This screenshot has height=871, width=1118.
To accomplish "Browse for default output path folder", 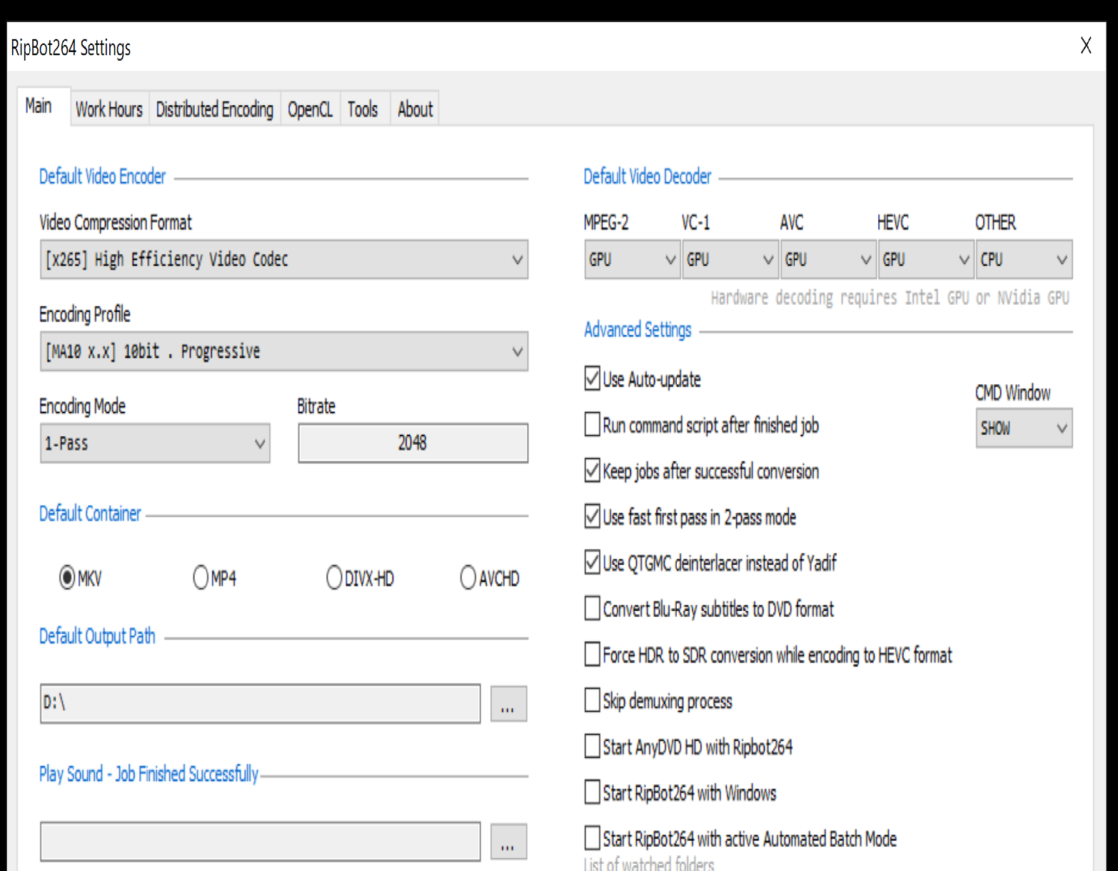I will pyautogui.click(x=508, y=704).
